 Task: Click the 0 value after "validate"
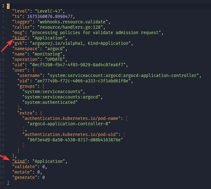tap(44, 167)
